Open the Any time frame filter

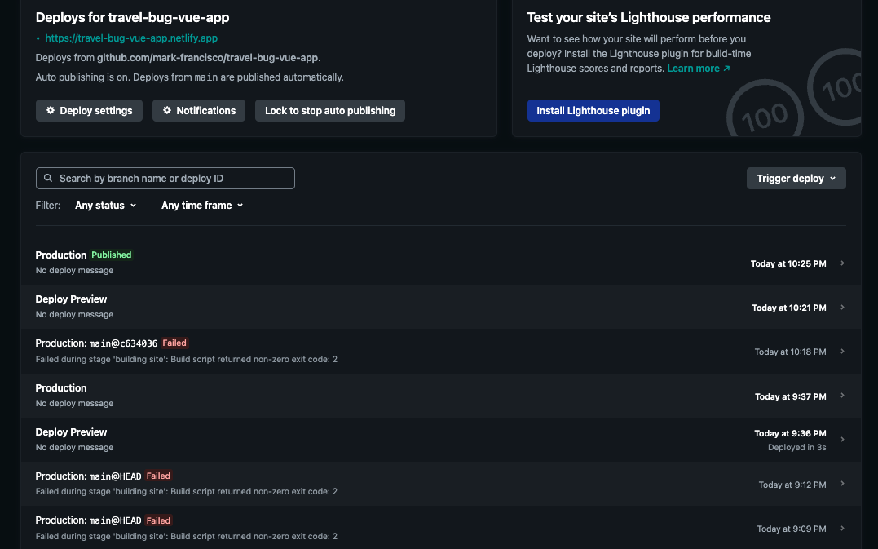[x=202, y=206]
